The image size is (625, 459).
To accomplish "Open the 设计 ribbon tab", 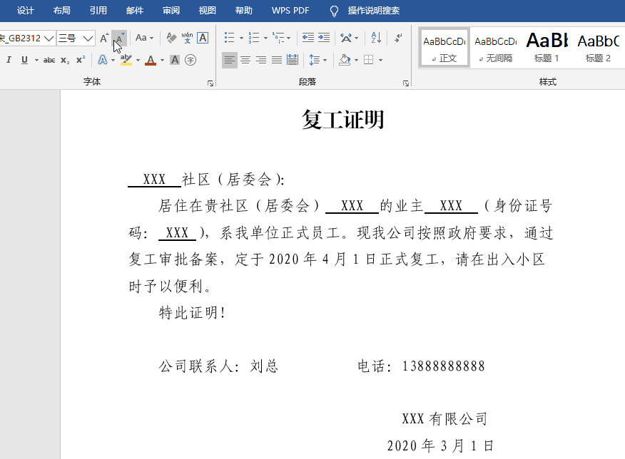I will (x=26, y=11).
